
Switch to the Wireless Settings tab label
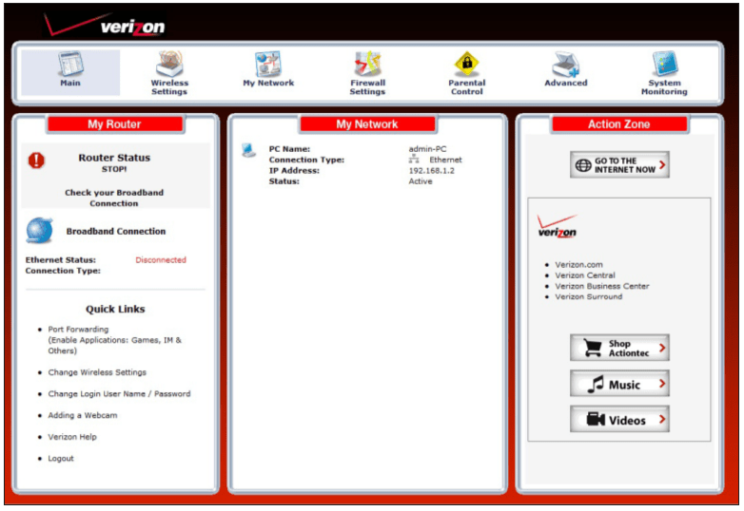(x=169, y=87)
